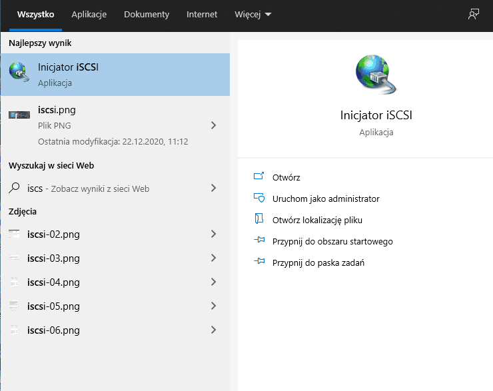Click the large Inicjator iSCSI icon in the details pane
This screenshot has width=493, height=391.
[376, 75]
